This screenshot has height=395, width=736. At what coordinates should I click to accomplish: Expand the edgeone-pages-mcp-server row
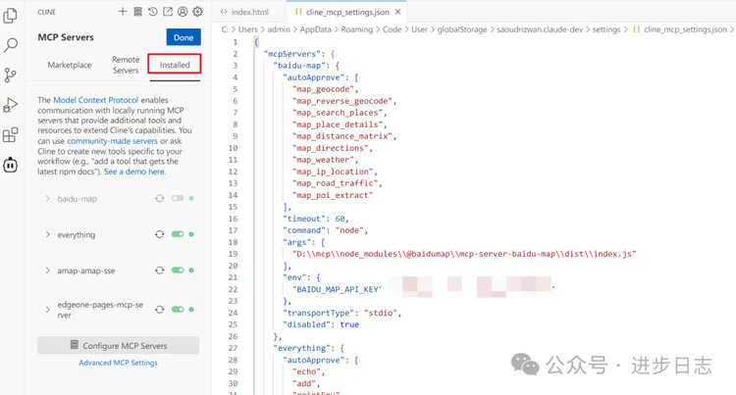[47, 310]
